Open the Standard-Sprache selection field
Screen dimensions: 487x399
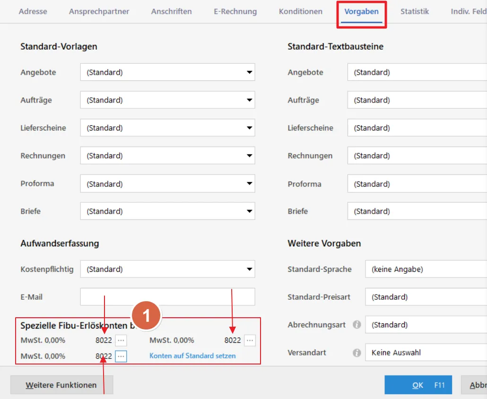(x=426, y=269)
